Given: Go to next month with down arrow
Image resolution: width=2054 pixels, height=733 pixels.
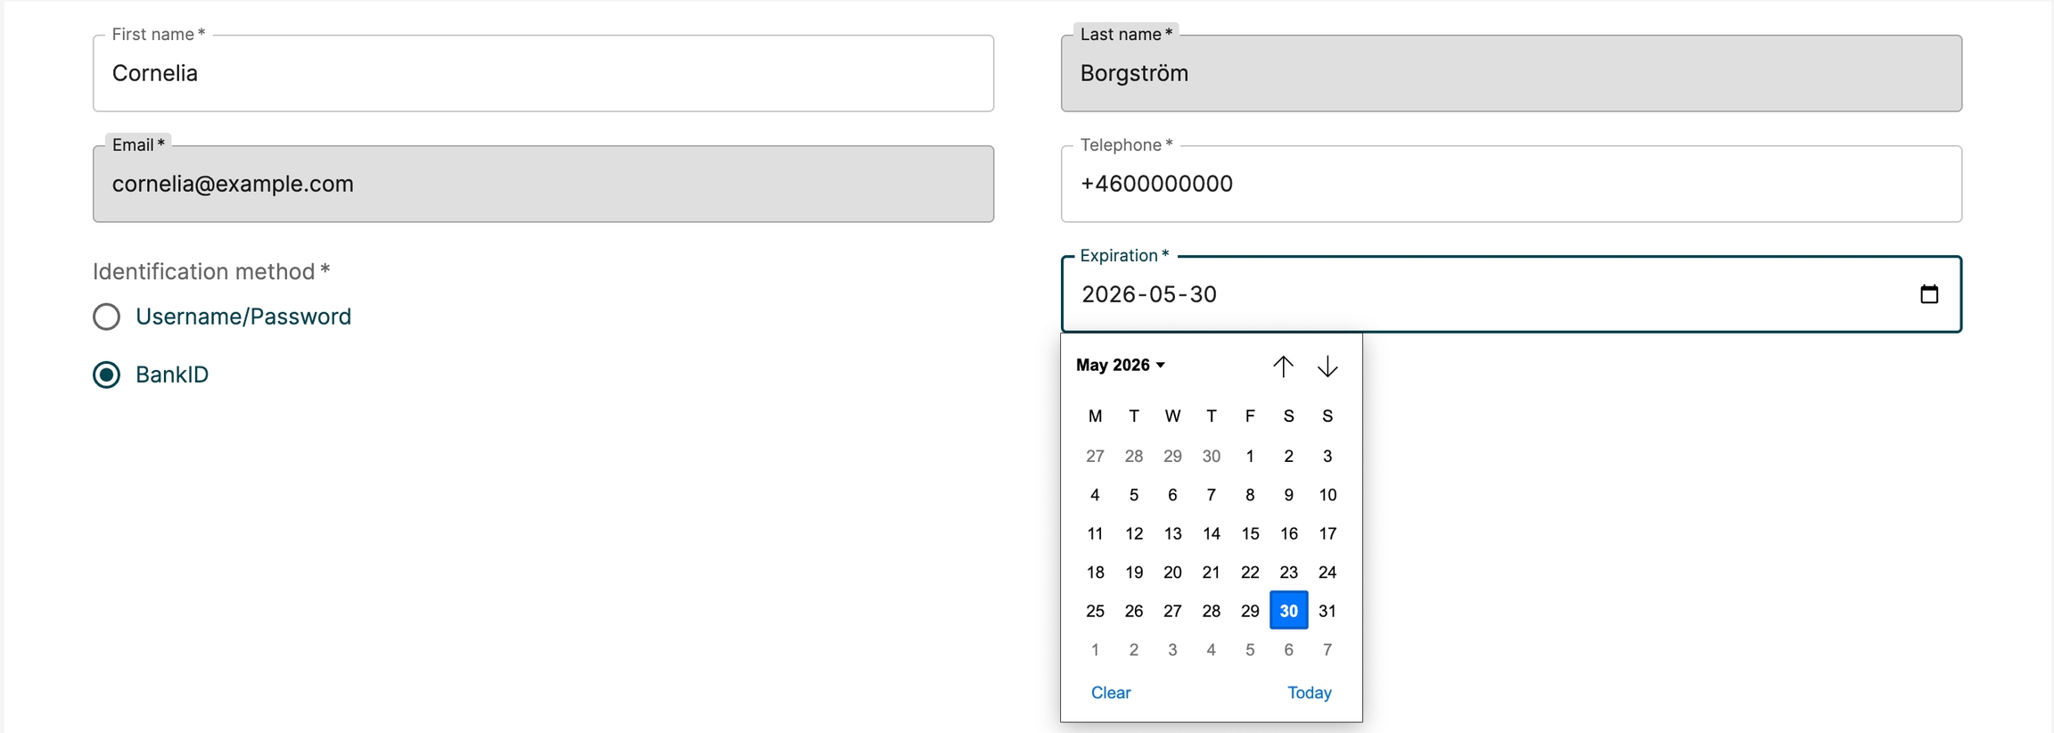Looking at the screenshot, I should point(1327,366).
